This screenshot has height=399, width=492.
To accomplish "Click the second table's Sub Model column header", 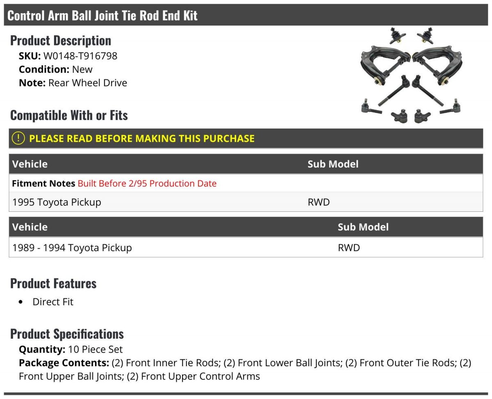I will click(x=363, y=227).
